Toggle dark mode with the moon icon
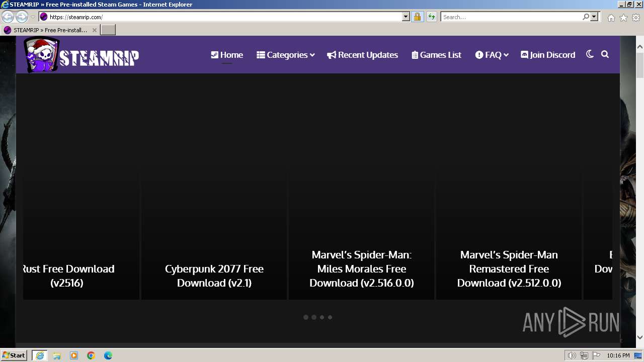Screen dimensions: 644x362 click(x=590, y=54)
